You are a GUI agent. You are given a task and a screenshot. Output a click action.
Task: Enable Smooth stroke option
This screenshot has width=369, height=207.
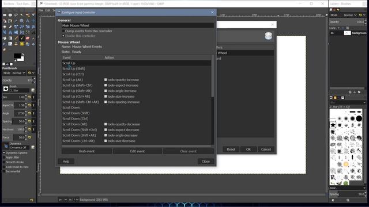click(4, 162)
